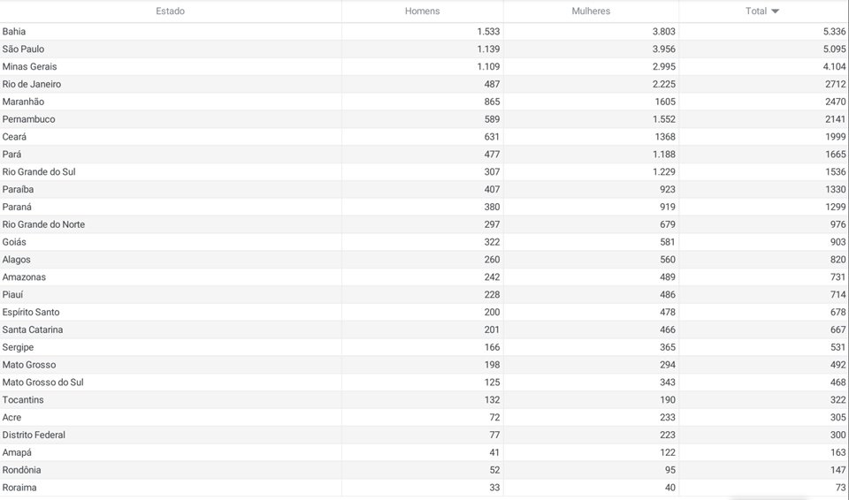Select the Bahia row

(x=424, y=32)
